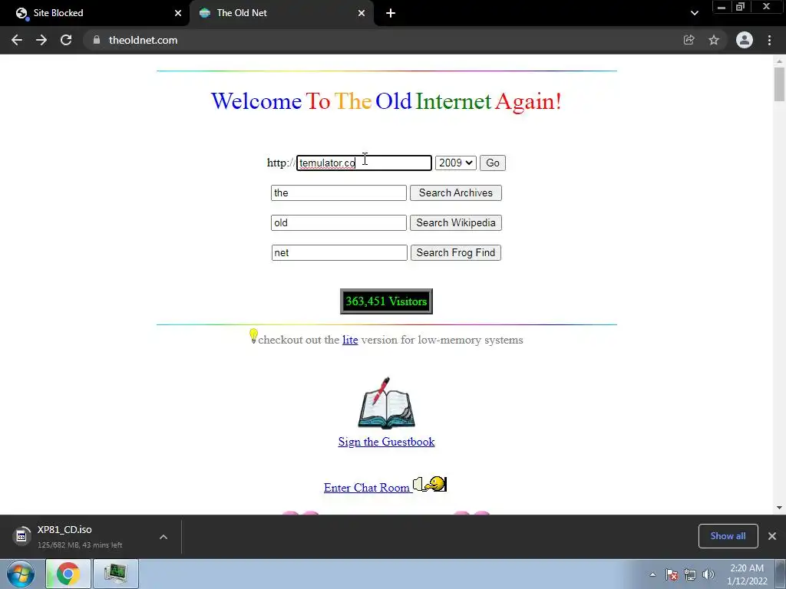Click the '125/682 MB, 43 mins left' status
The width and height of the screenshot is (786, 589).
80,545
